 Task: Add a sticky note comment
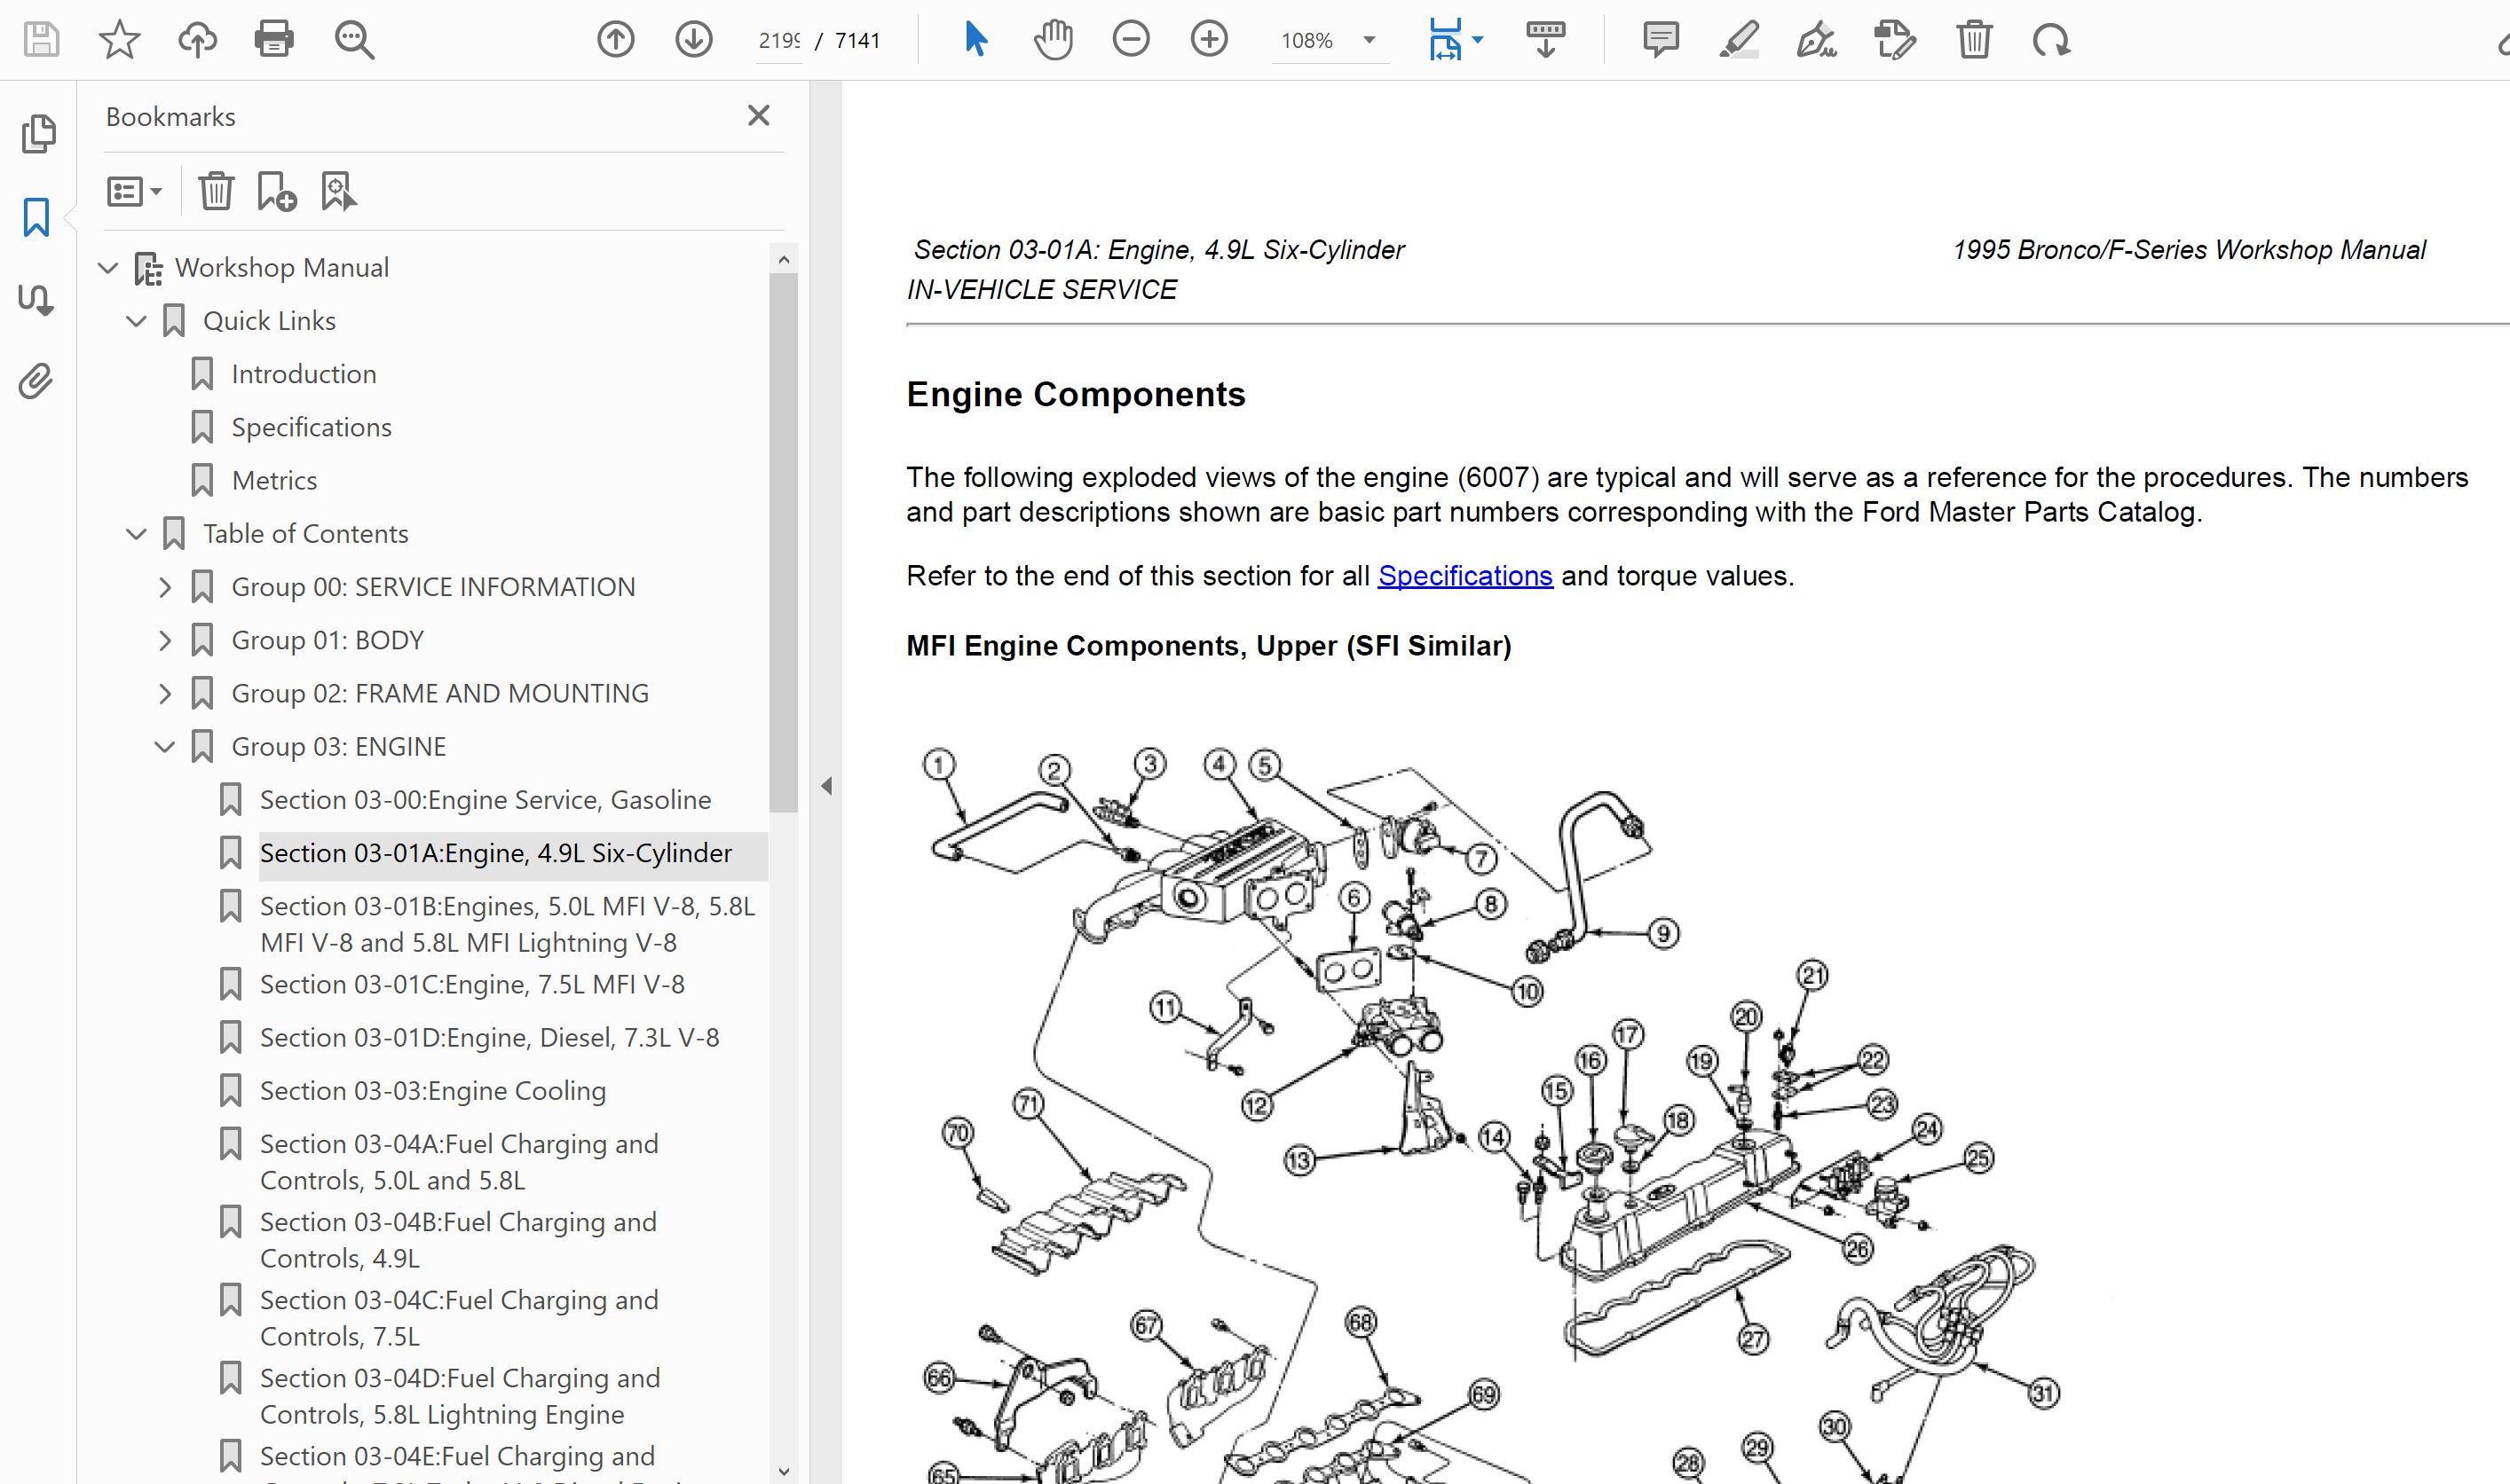[1661, 40]
